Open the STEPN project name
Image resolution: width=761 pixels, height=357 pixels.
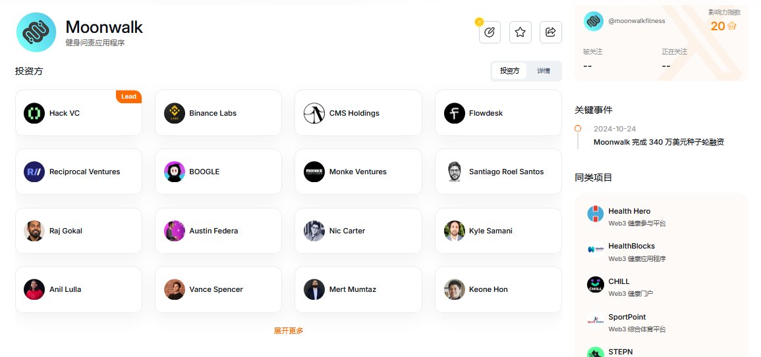[620, 352]
